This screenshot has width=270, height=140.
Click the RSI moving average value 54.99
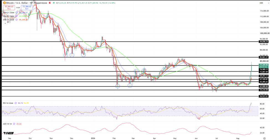point(26,103)
